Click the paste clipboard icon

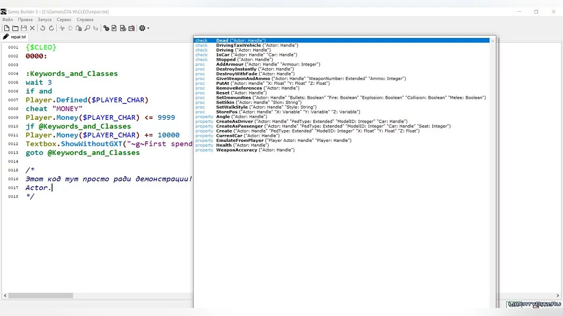coord(79,29)
